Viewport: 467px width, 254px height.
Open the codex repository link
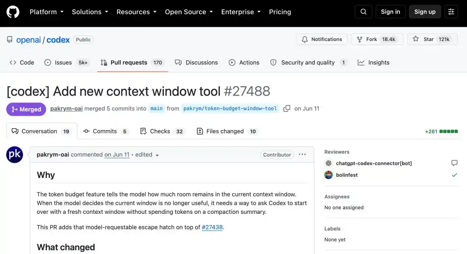[58, 40]
